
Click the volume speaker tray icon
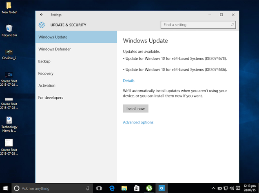pos(232,188)
